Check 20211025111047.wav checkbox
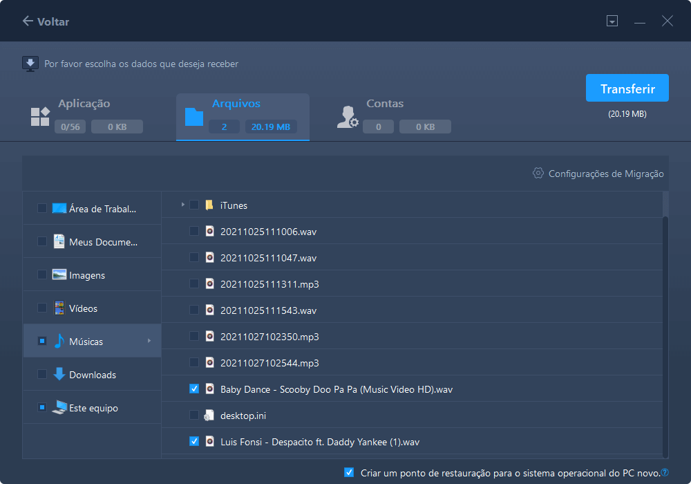 (194, 257)
